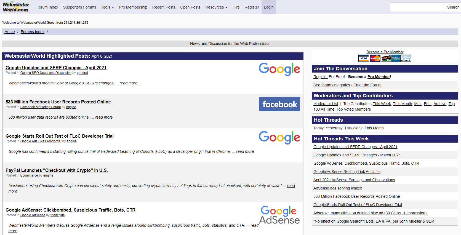Click the Forums Index breadcrumb link

pyautogui.click(x=33, y=32)
